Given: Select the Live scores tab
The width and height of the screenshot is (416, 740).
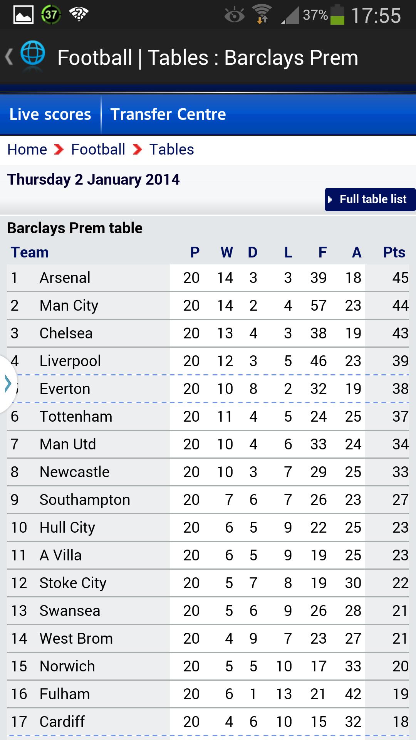Looking at the screenshot, I should coord(50,114).
